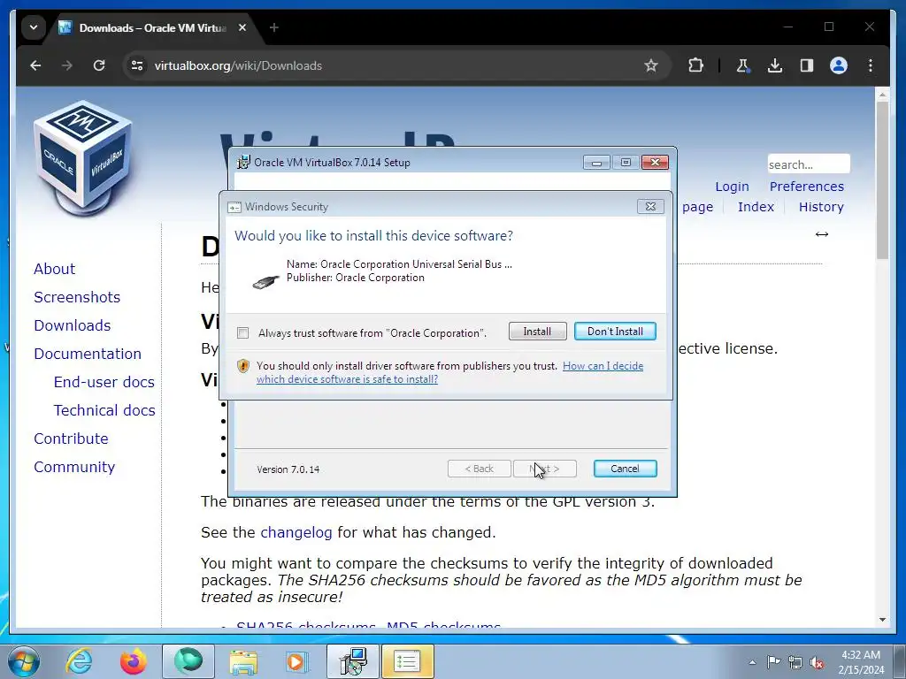Open the Index link
This screenshot has height=679, width=906.
click(756, 207)
